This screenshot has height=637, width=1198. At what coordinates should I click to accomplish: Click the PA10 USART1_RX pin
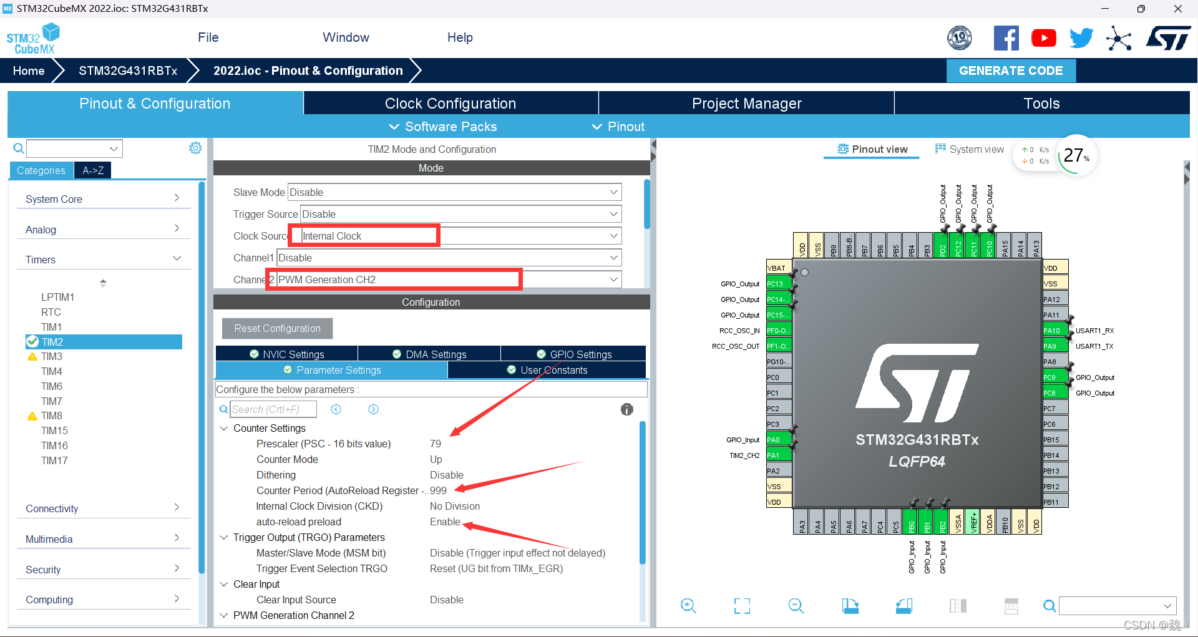tap(1056, 331)
